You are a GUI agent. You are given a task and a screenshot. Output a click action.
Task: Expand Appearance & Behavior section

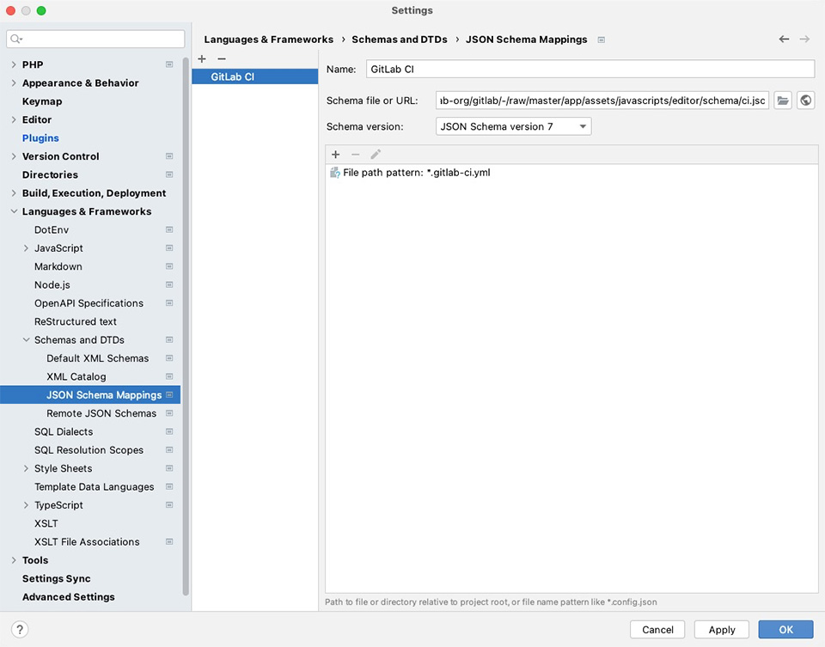[14, 82]
